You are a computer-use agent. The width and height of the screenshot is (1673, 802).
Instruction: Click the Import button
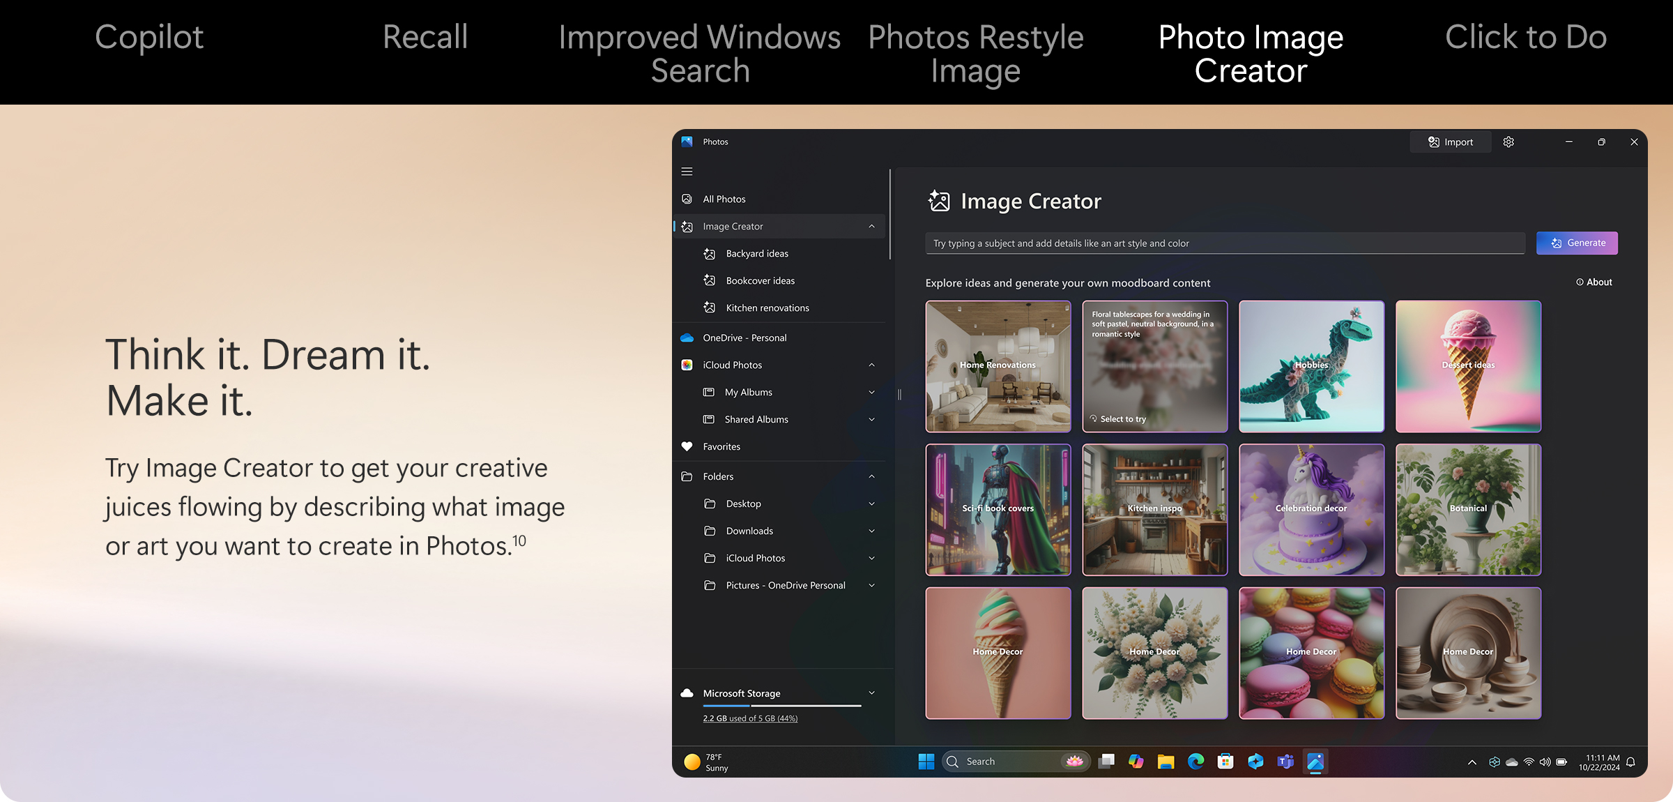coord(1451,142)
